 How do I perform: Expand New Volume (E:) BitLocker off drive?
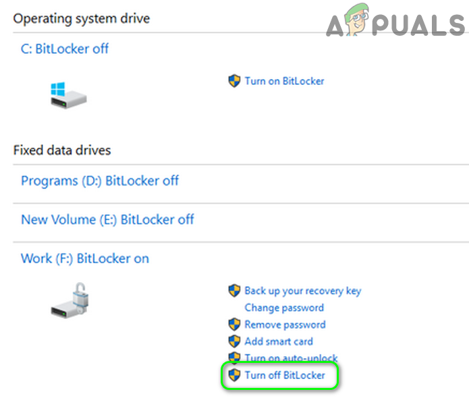[107, 219]
